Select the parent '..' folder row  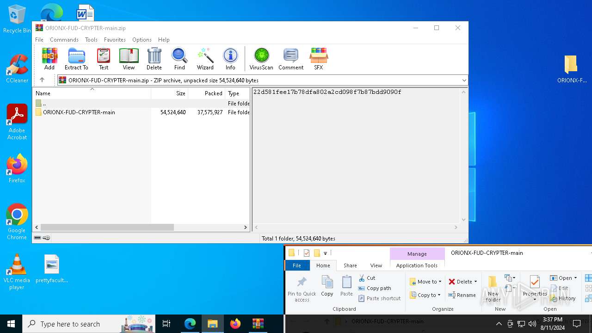142,103
